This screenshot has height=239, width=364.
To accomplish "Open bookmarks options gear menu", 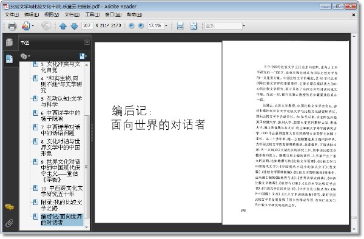I will click(25, 56).
